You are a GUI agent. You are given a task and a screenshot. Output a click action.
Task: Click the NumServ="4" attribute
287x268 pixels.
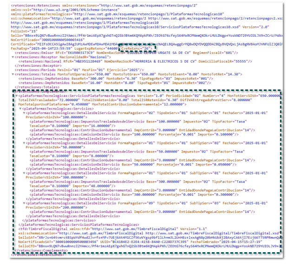pyautogui.click(x=214, y=96)
